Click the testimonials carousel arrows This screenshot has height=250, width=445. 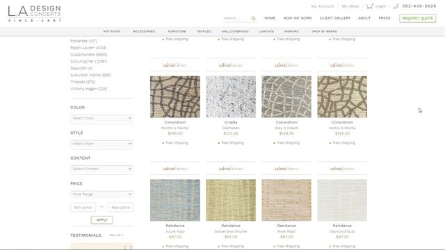tap(128, 247)
